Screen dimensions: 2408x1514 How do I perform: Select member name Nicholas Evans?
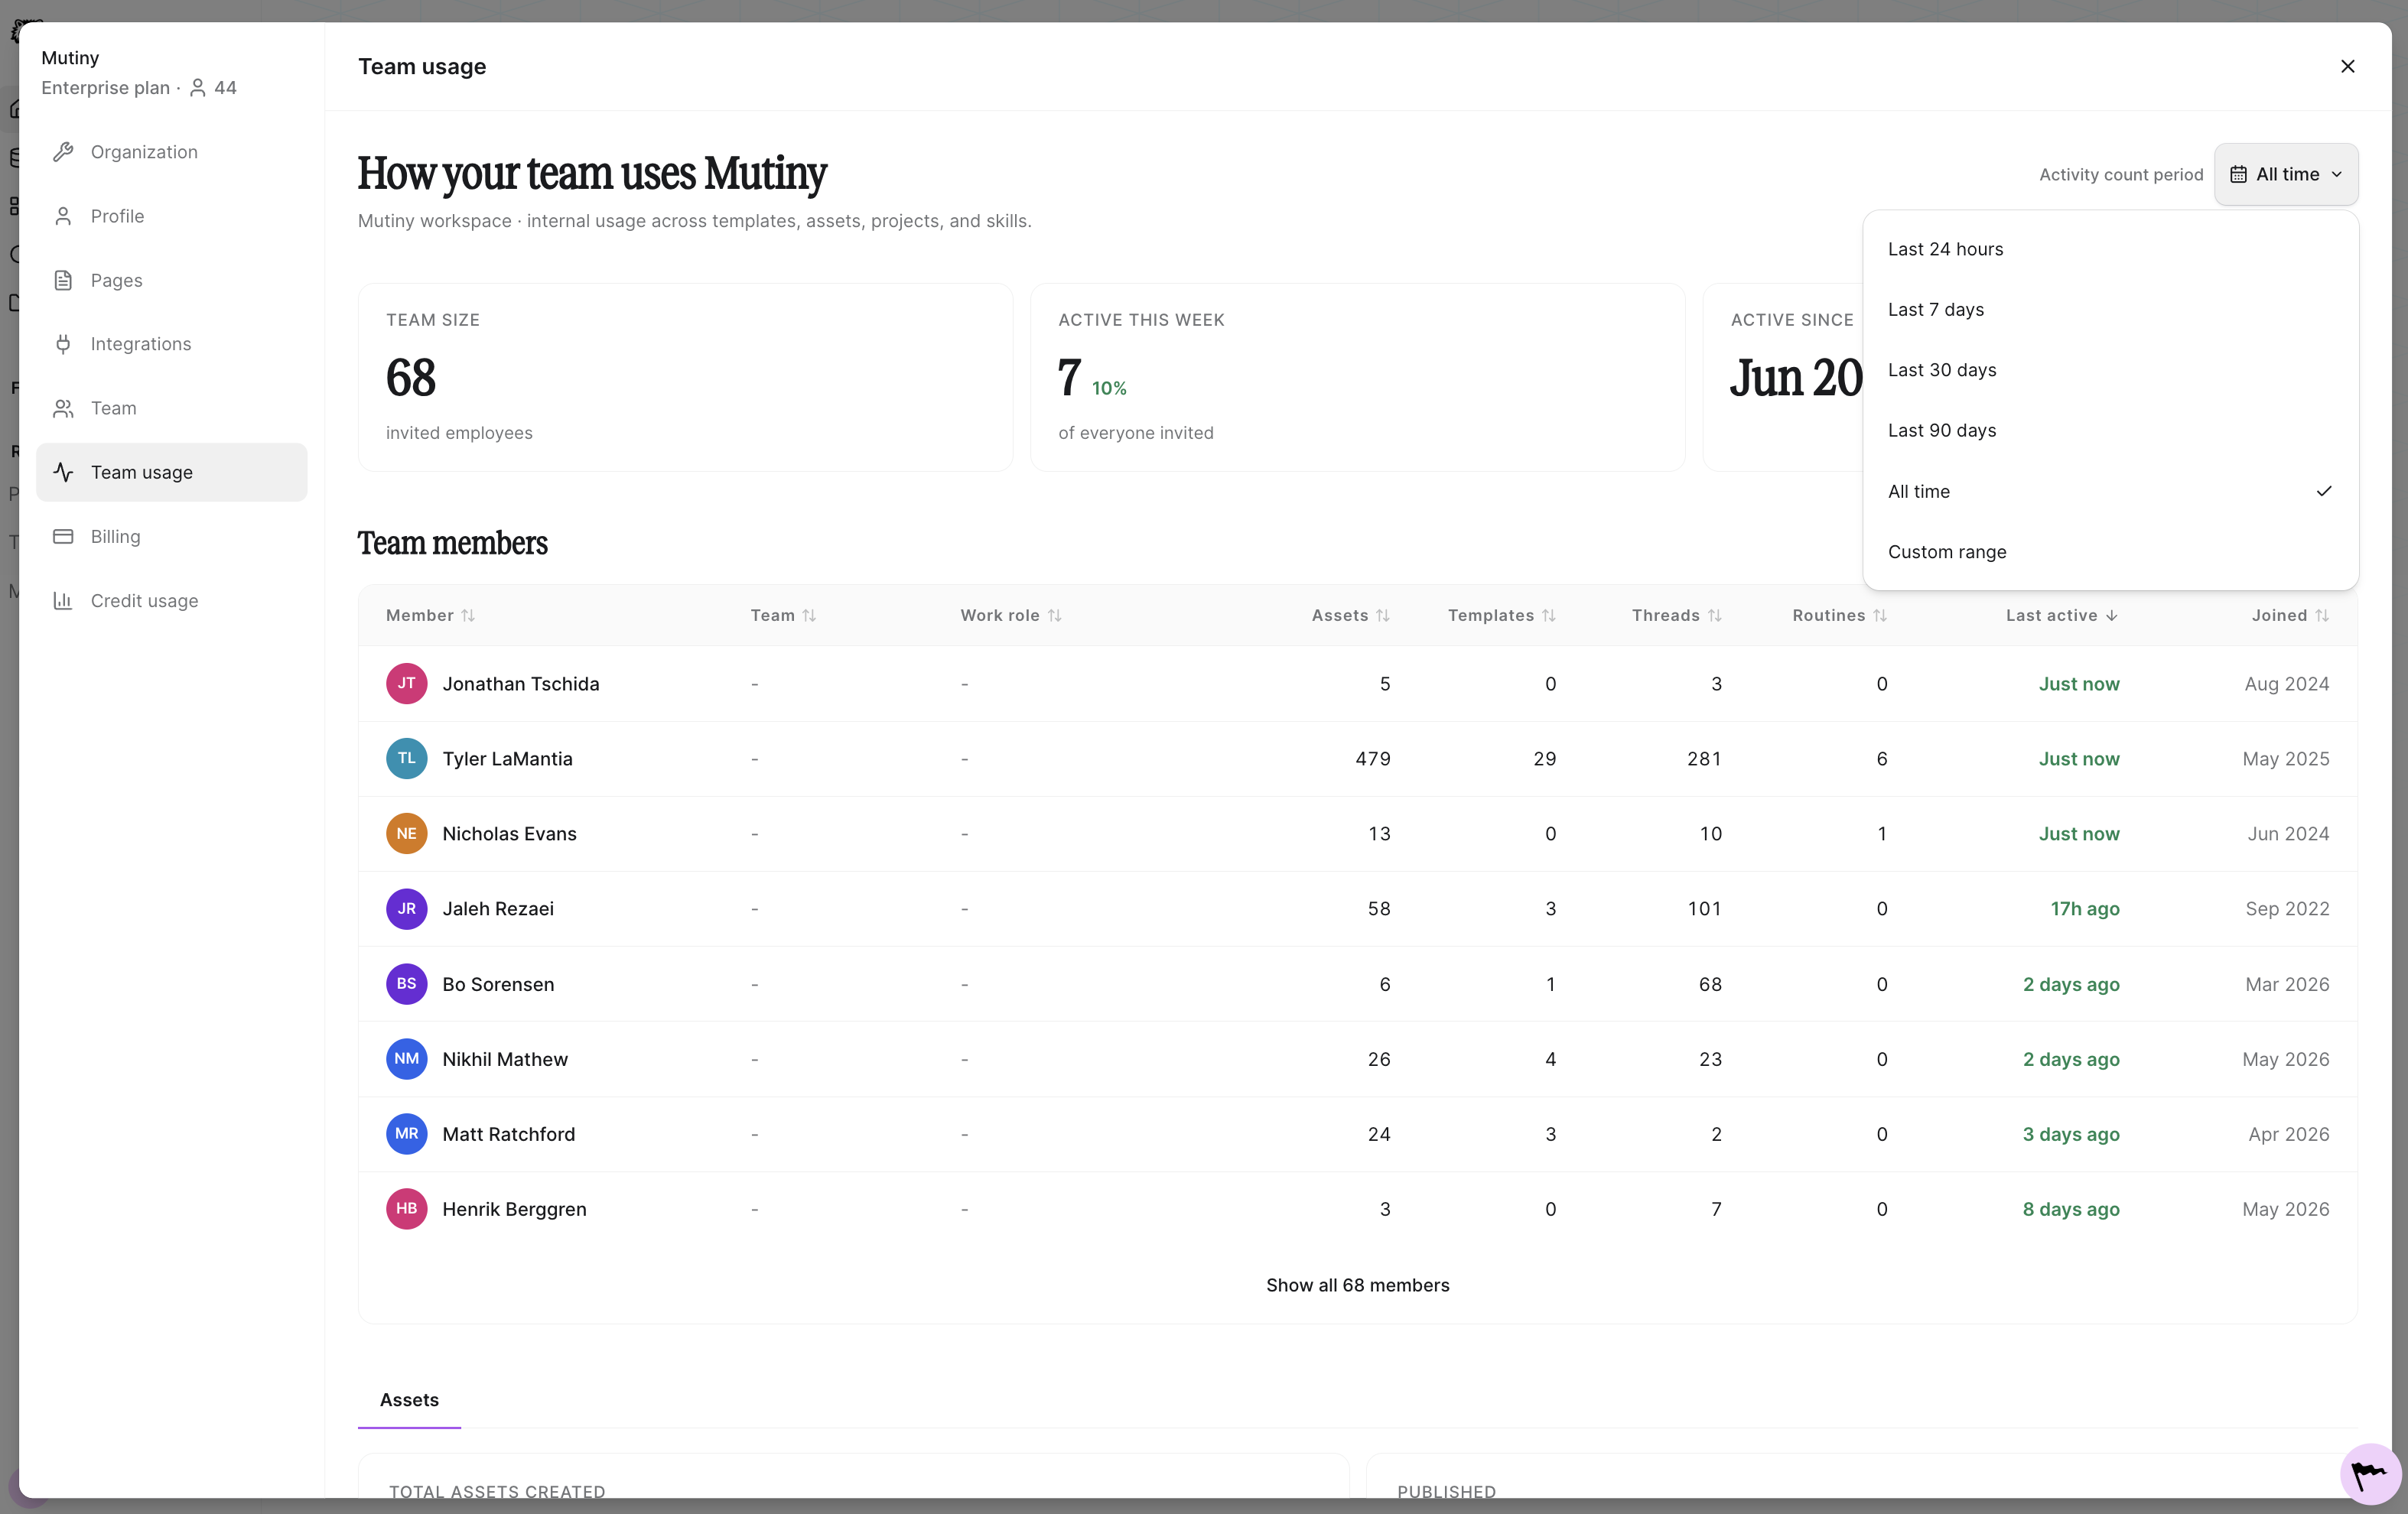pyautogui.click(x=510, y=833)
